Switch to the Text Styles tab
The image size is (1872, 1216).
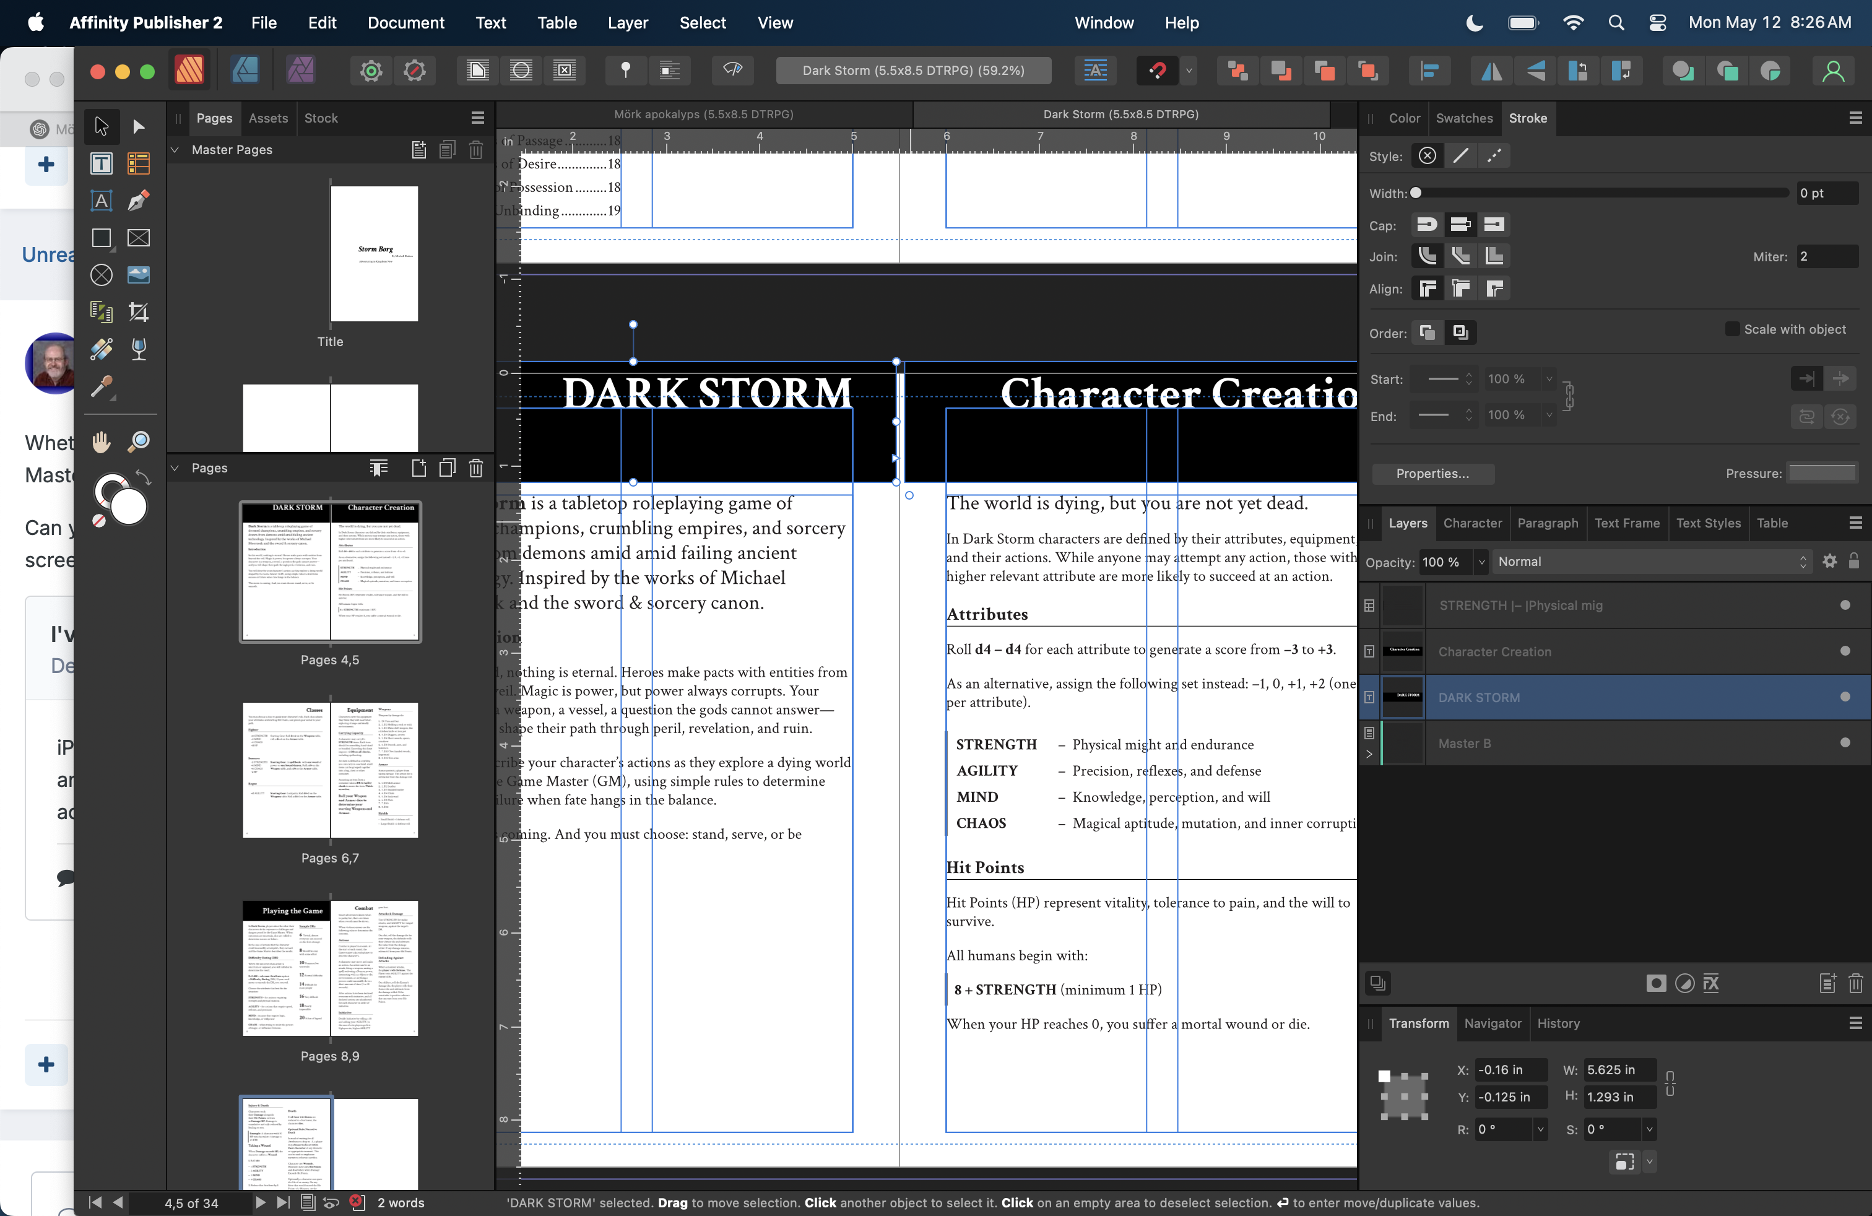pos(1707,523)
